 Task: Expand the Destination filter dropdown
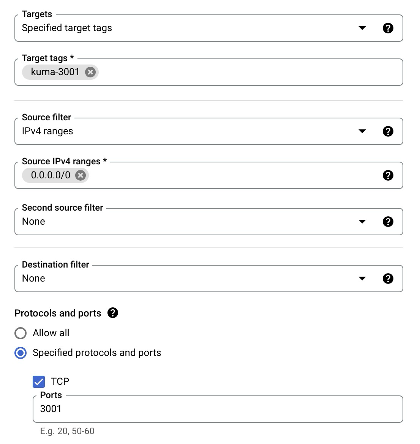pos(362,278)
